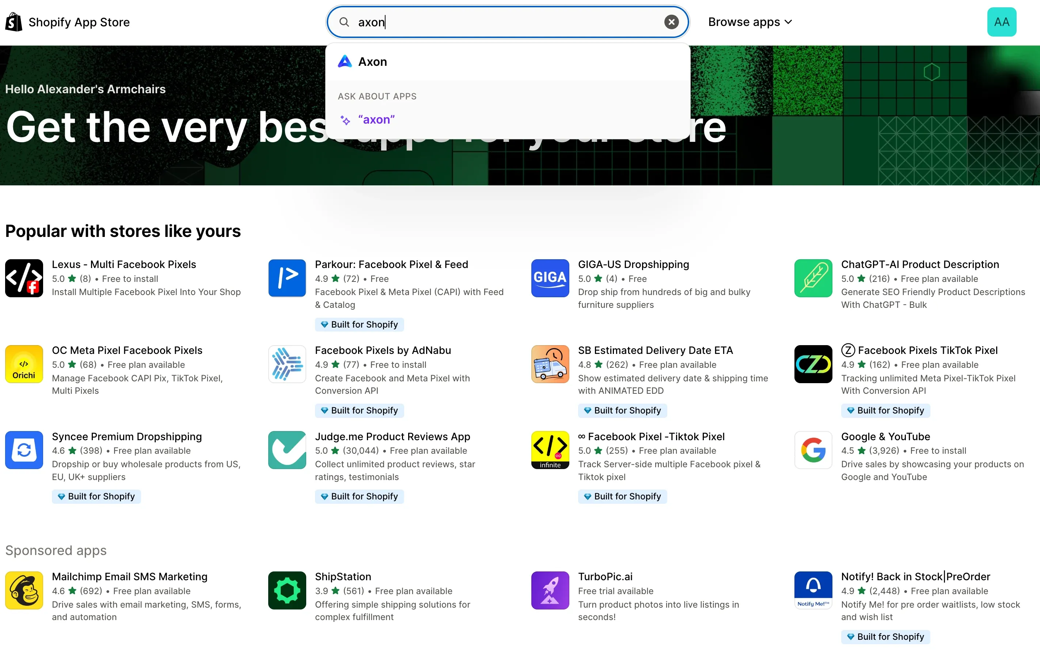
Task: Expand the Browse apps menu
Action: 750,22
